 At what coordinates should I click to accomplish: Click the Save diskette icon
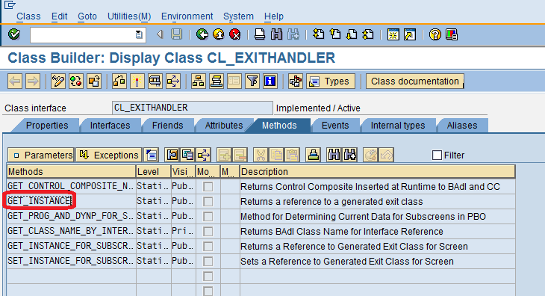tap(177, 34)
